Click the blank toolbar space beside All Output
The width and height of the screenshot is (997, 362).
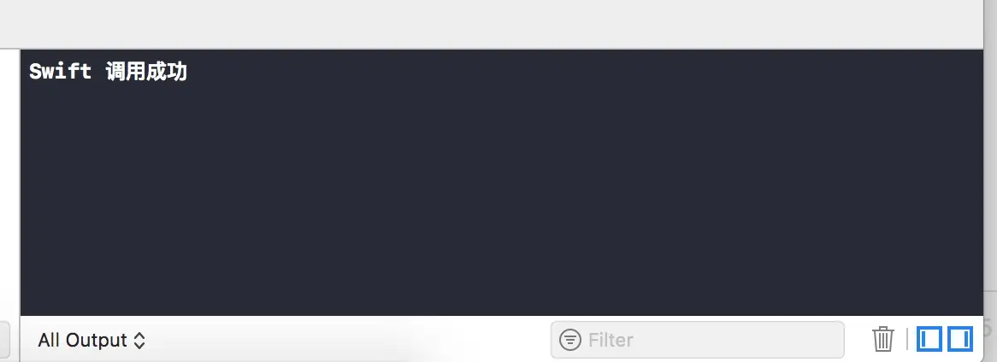346,340
